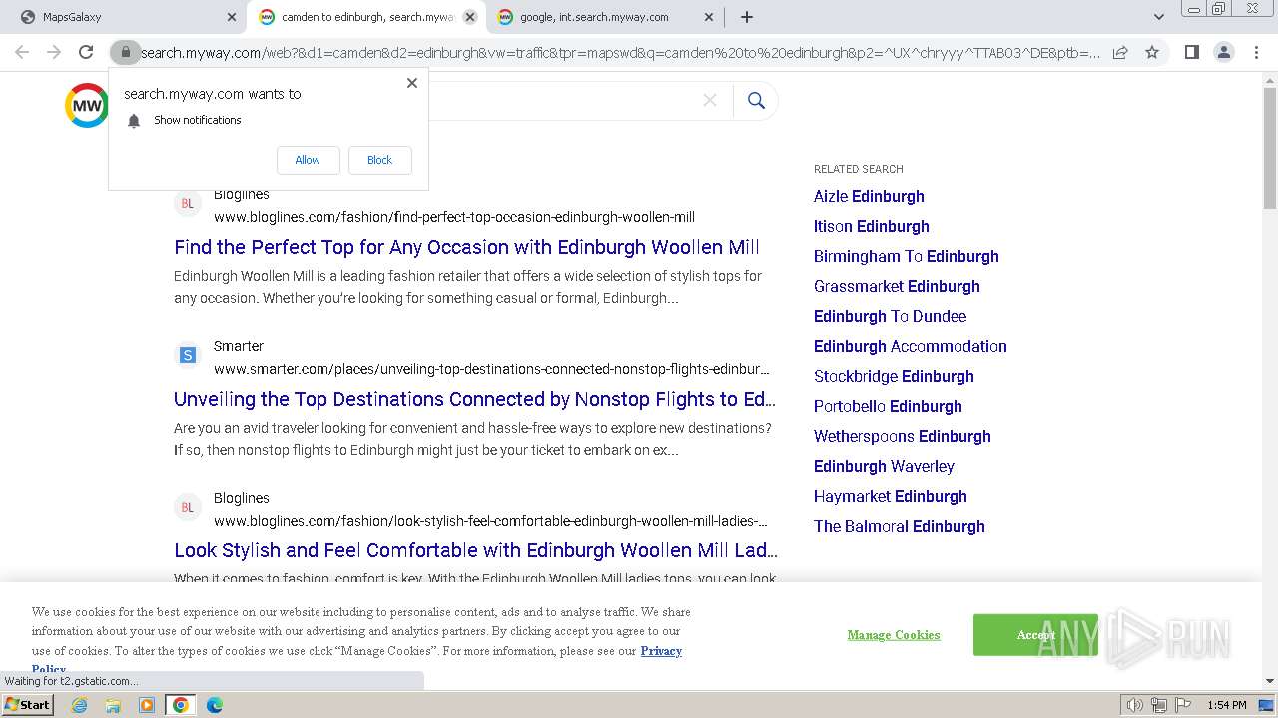
Task: Select related search Itison Edinburgh
Action: pyautogui.click(x=872, y=226)
